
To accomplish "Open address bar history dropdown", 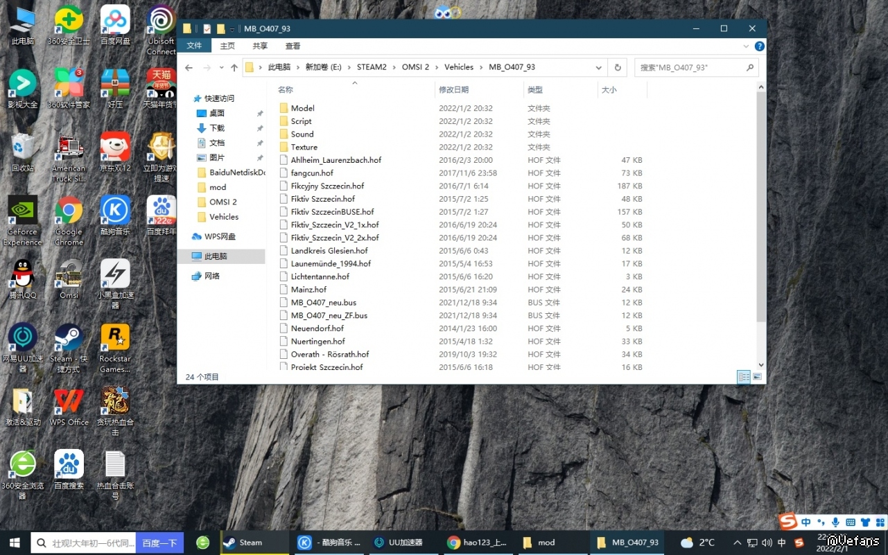I will 598,68.
